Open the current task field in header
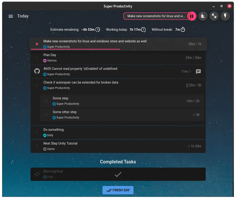 pos(156,16)
